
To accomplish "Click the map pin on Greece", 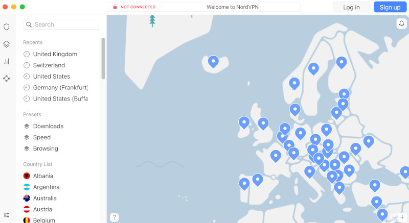I will [x=339, y=188].
